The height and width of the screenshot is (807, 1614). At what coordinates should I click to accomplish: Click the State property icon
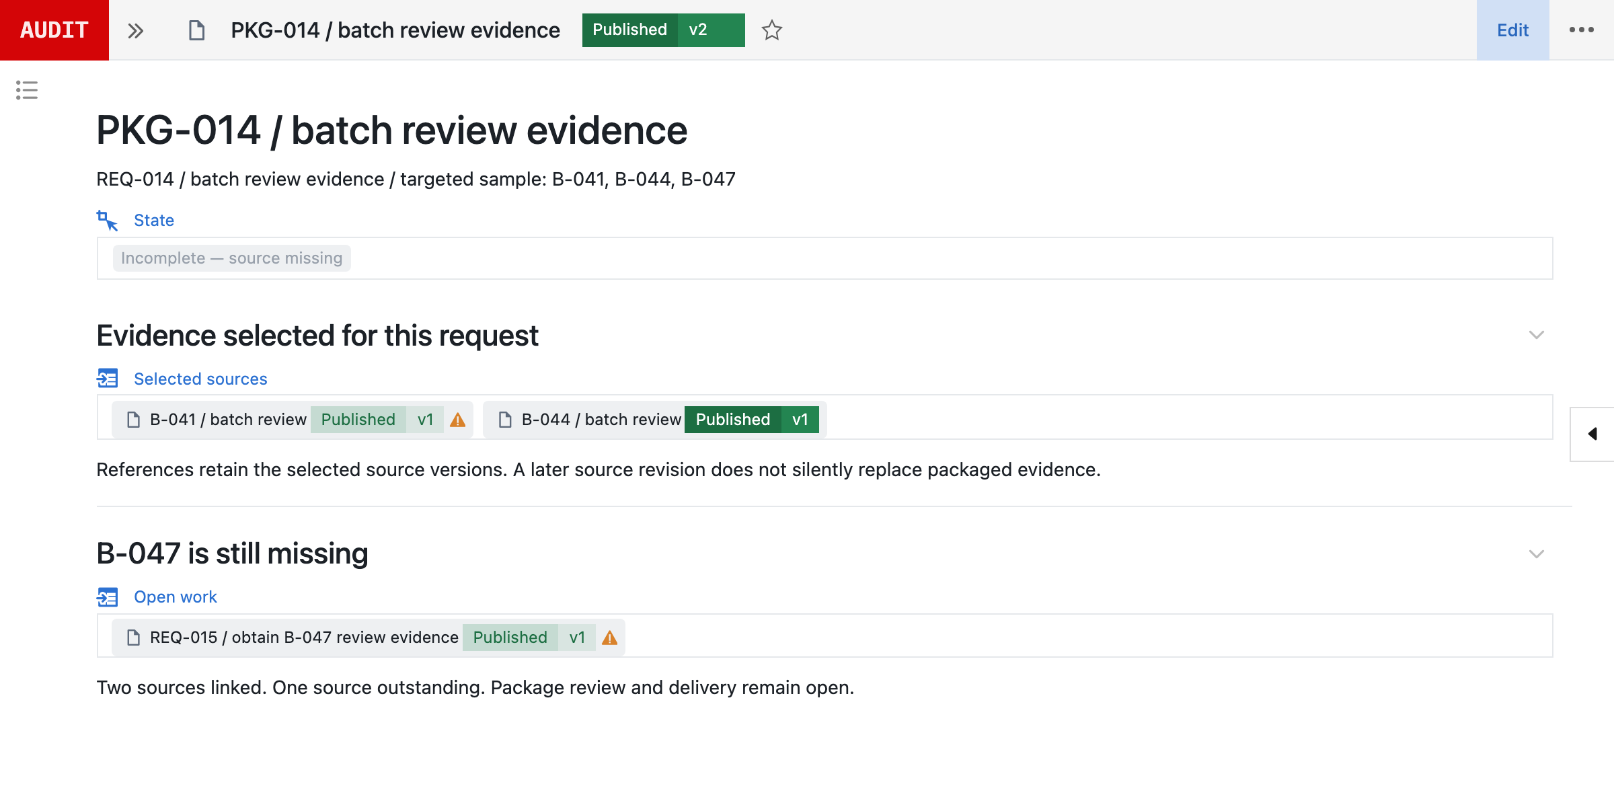(107, 220)
